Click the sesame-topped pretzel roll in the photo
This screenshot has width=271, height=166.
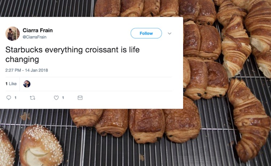coord(41,145)
